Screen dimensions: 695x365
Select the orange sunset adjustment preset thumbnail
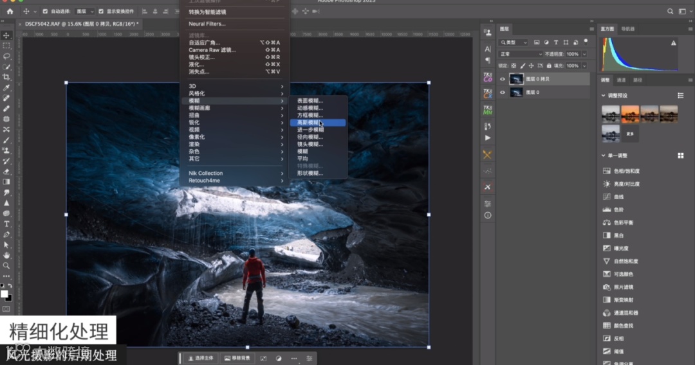(x=630, y=114)
